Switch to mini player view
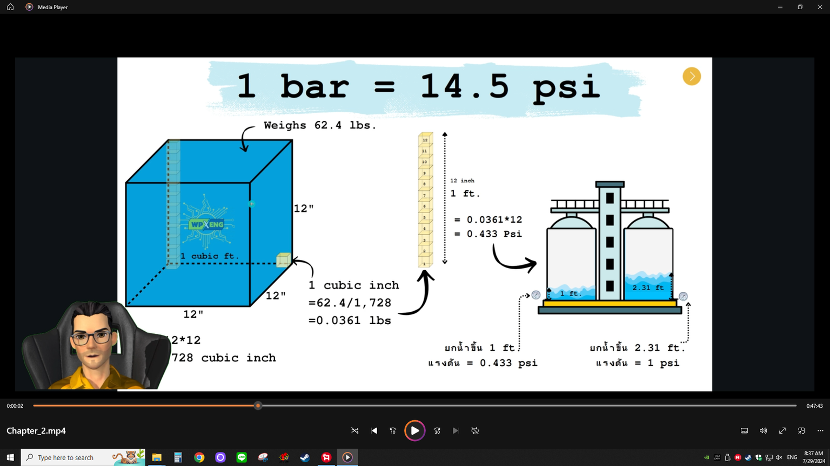The width and height of the screenshot is (830, 466). (801, 431)
